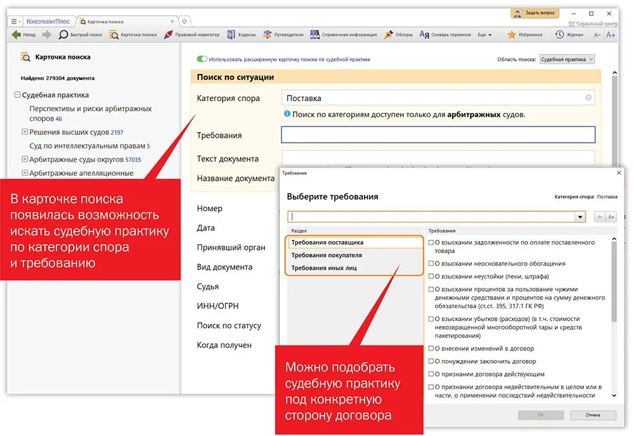The height and width of the screenshot is (436, 634).
Task: Switch to КонсультантПлюс tab
Action: point(48,22)
